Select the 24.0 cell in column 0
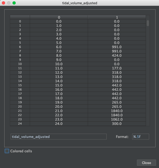The image size is (159, 168). [x=59, y=124]
